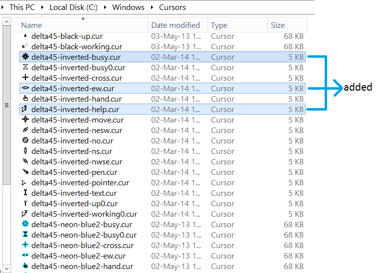Image resolution: width=376 pixels, height=273 pixels.
Task: Go to This PC in the address bar
Action: pos(22,7)
